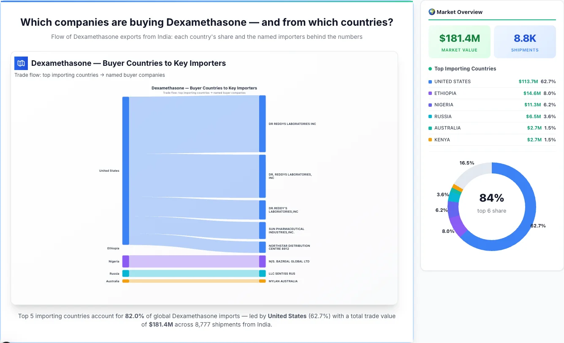Expand the RUSSIA row for shipment details
Viewport: 564px width, 343px height.
(x=492, y=116)
